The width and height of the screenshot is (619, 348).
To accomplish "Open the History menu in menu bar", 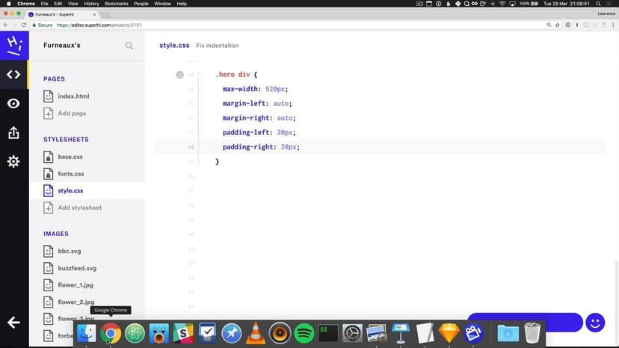I will [x=90, y=4].
